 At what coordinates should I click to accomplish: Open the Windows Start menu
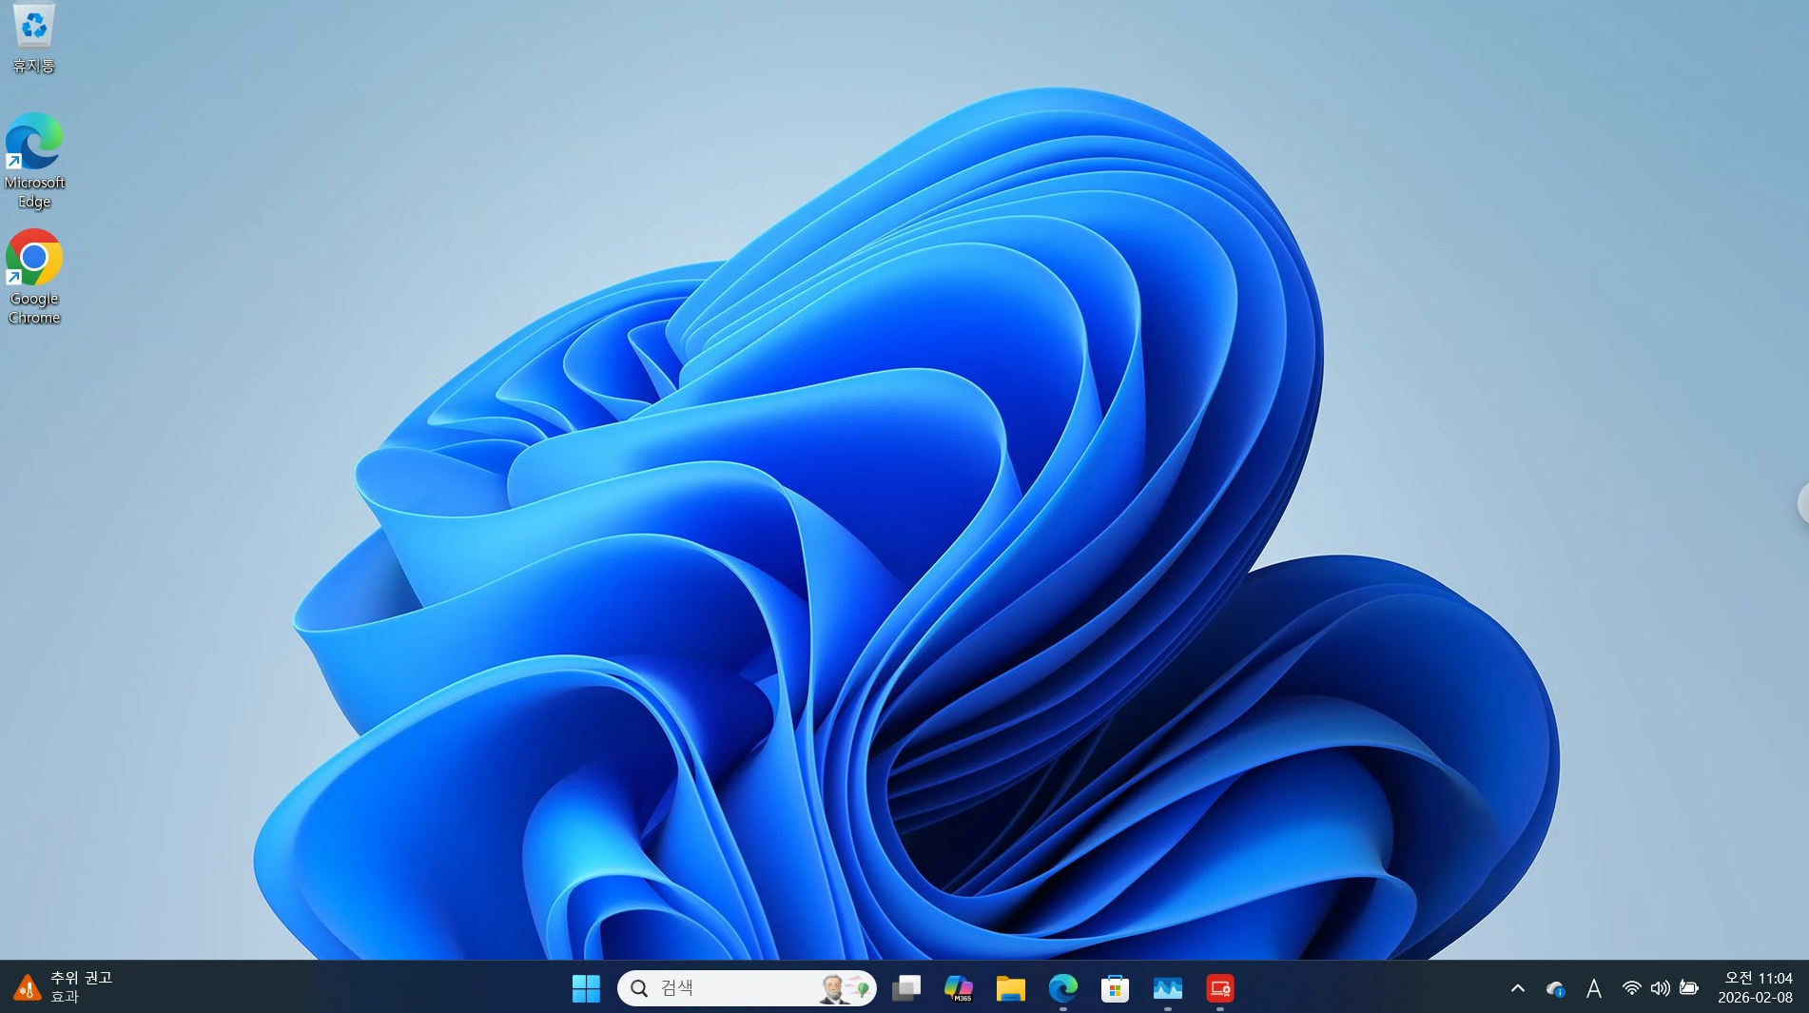[586, 988]
